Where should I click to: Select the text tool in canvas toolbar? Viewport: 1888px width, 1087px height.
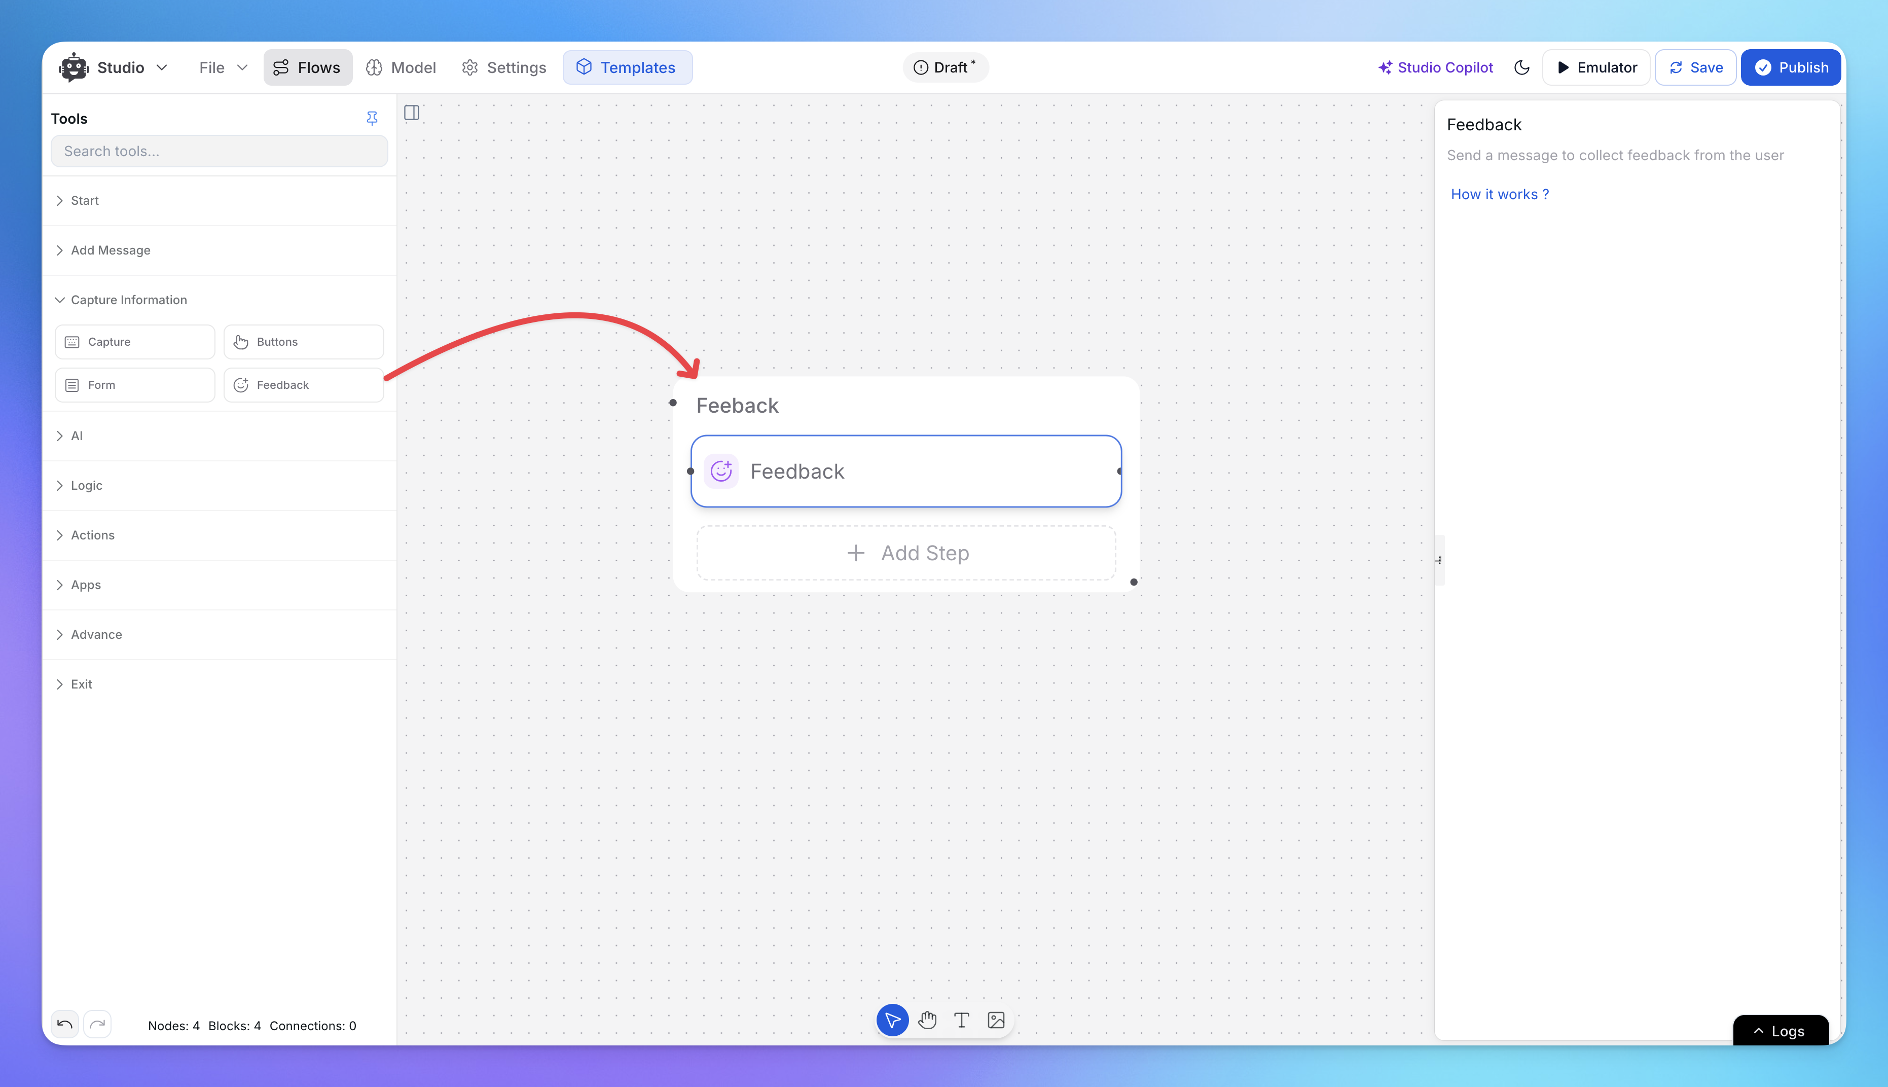click(x=962, y=1020)
